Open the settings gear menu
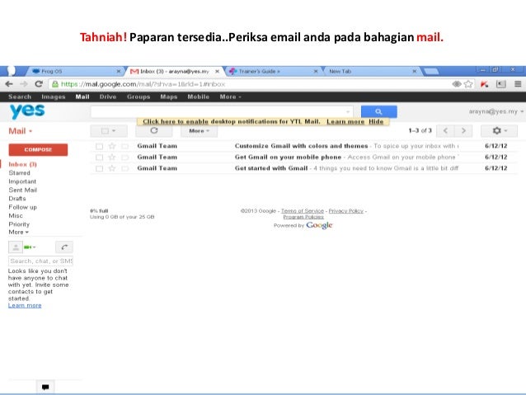The image size is (526, 395). point(499,131)
